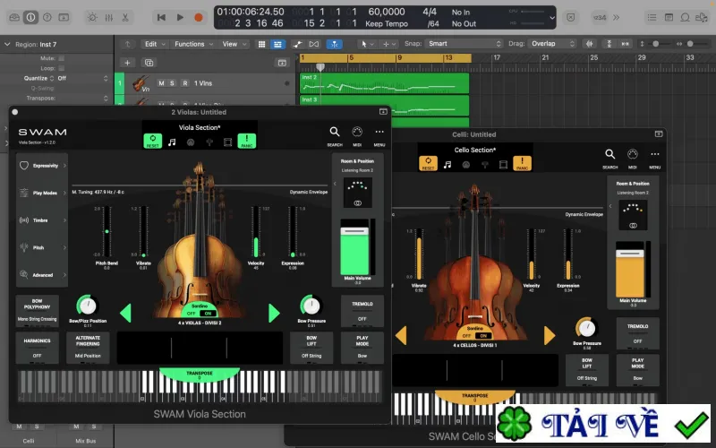Click the Tremolo button in Viola window

(362, 311)
